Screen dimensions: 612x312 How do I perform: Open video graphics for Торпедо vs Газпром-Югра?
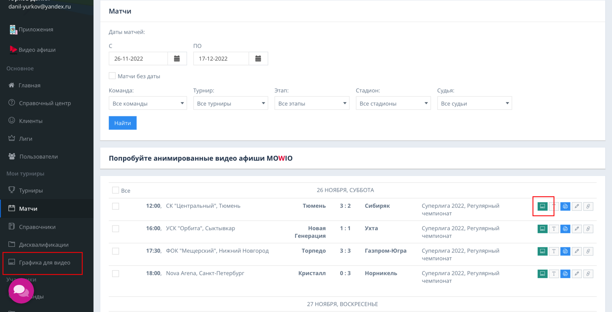(x=542, y=251)
